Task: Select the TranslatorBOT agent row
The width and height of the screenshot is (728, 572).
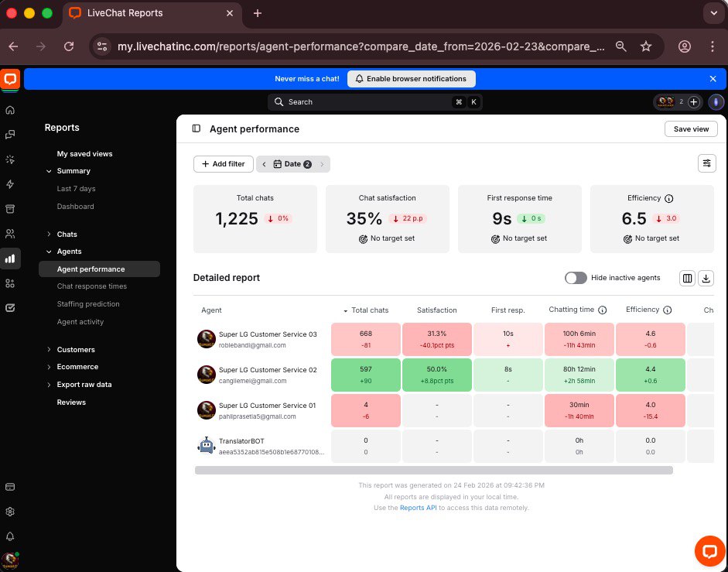Action: (261, 446)
